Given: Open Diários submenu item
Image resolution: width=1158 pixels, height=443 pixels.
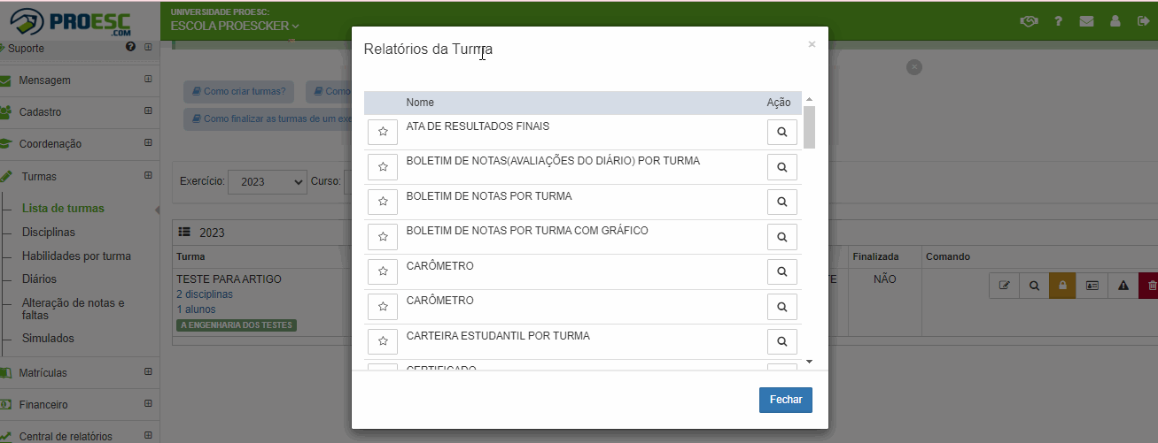Looking at the screenshot, I should tap(40, 279).
